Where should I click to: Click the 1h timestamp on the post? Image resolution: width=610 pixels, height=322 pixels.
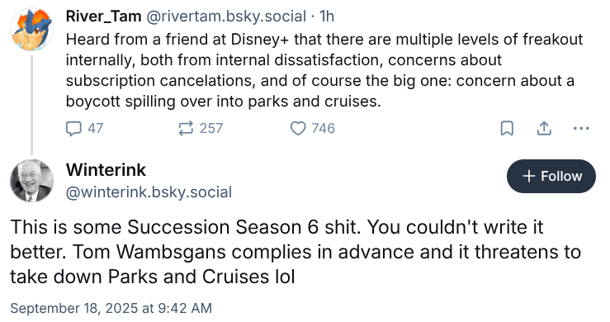coord(326,17)
